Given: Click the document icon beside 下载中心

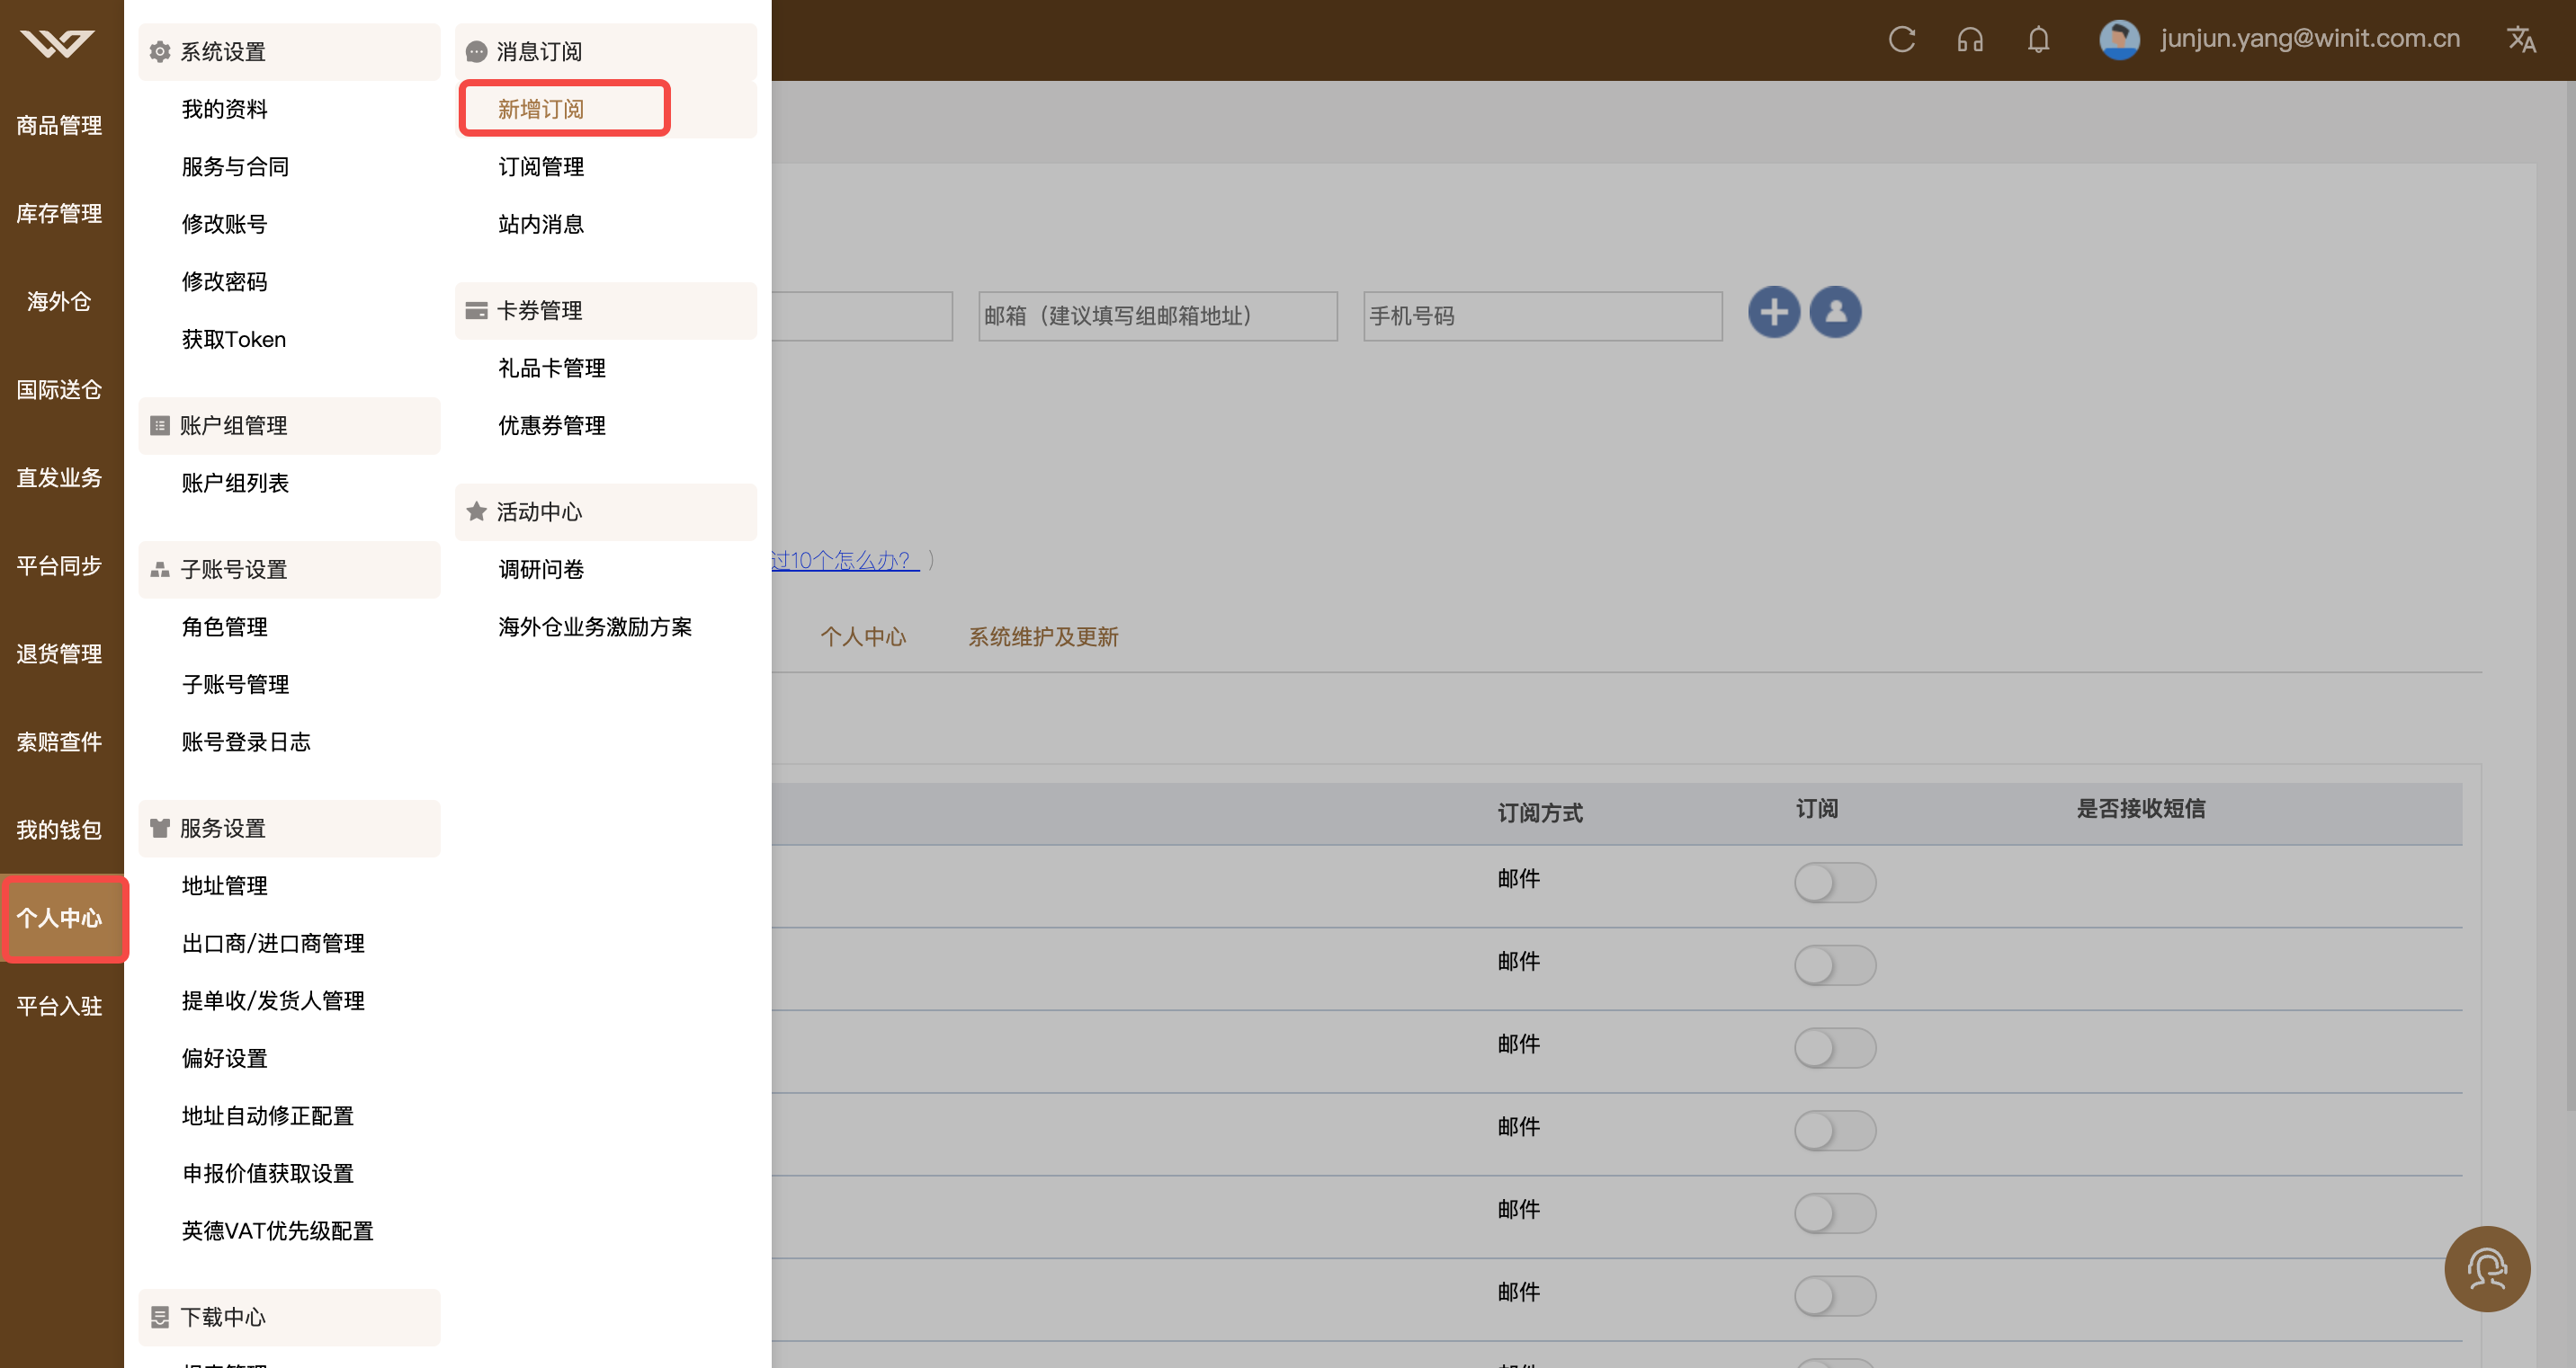Looking at the screenshot, I should point(160,1317).
